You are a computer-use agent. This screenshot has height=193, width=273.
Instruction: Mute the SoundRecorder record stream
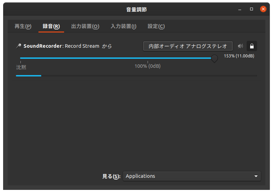(240, 46)
